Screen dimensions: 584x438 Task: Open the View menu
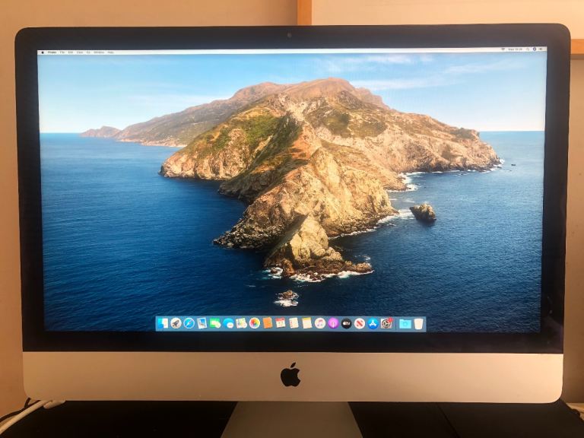point(80,52)
